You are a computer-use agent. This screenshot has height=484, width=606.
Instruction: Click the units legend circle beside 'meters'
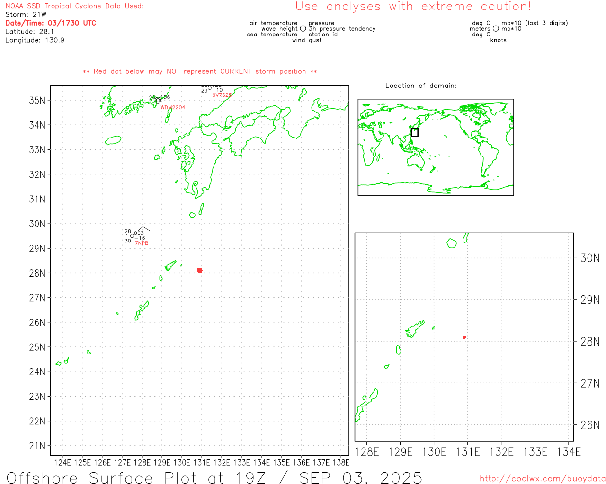coord(496,29)
